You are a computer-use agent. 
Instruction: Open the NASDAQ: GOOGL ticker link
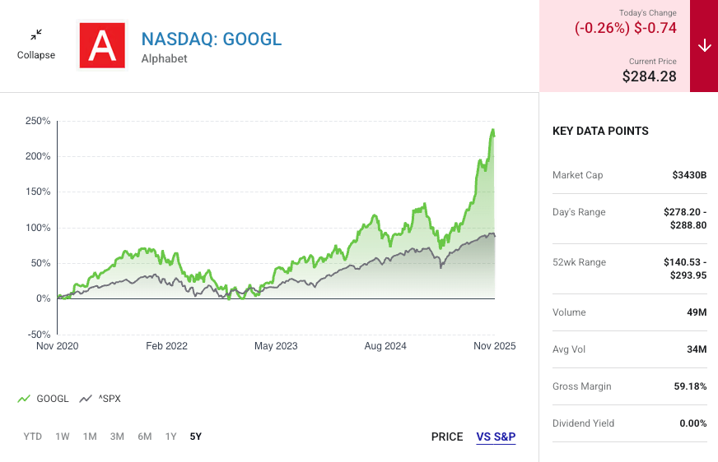pos(212,39)
